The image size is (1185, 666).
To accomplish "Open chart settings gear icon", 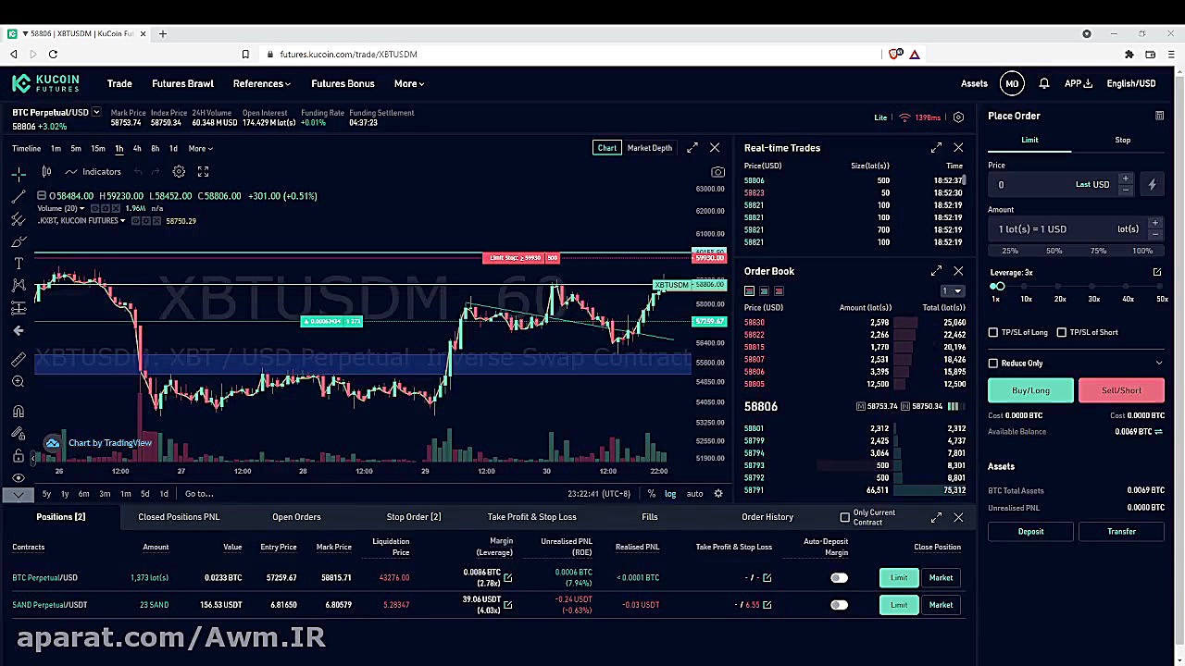I will (x=179, y=171).
